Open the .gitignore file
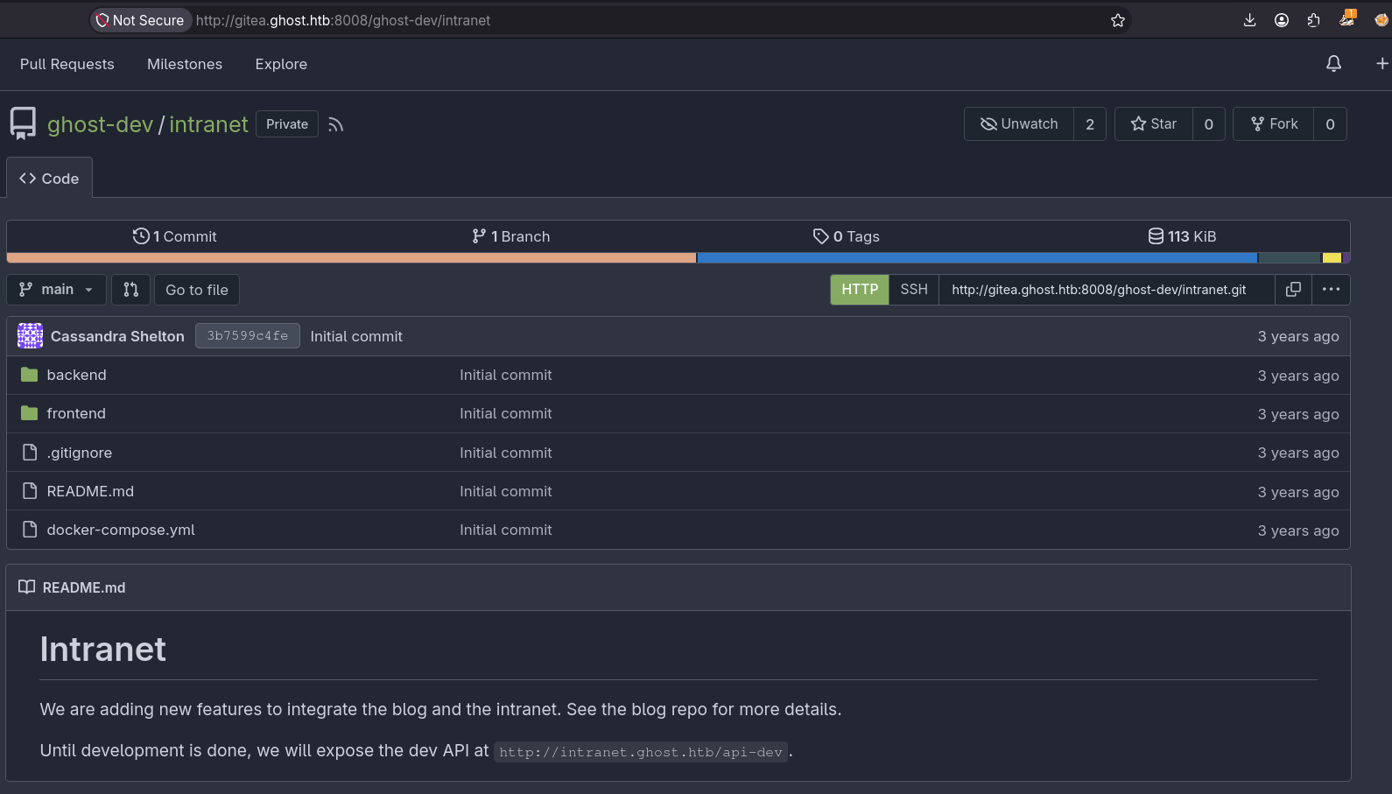 coord(80,453)
